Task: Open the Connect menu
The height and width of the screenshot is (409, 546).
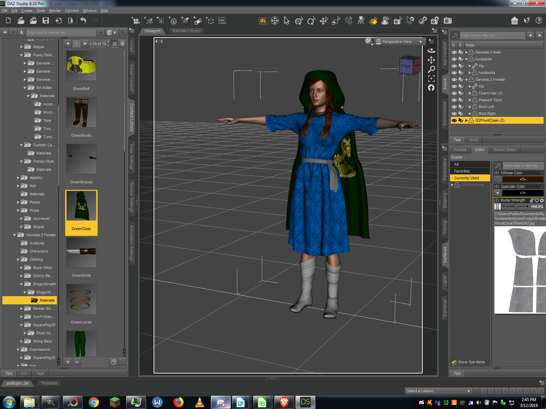Action: [72, 11]
